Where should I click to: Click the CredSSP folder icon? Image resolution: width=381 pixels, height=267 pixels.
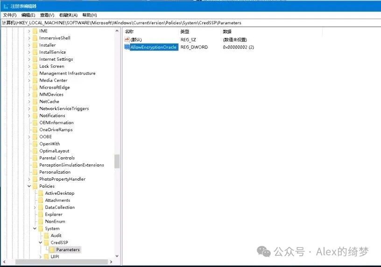coord(46,243)
